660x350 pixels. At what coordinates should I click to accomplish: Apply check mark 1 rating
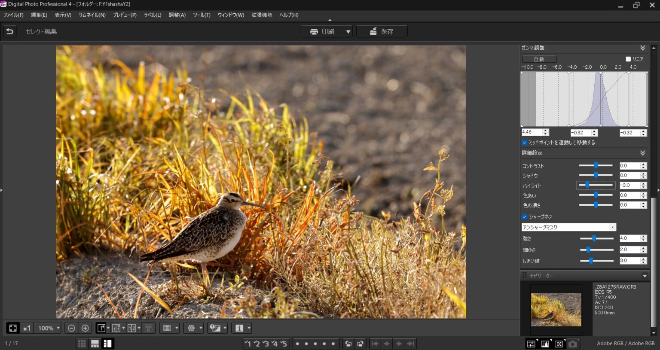(247, 344)
